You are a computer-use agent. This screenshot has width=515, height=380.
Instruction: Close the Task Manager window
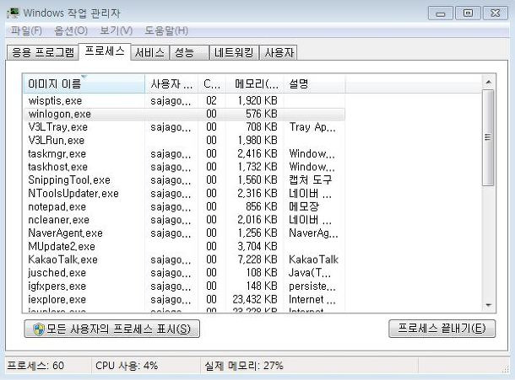(x=495, y=13)
